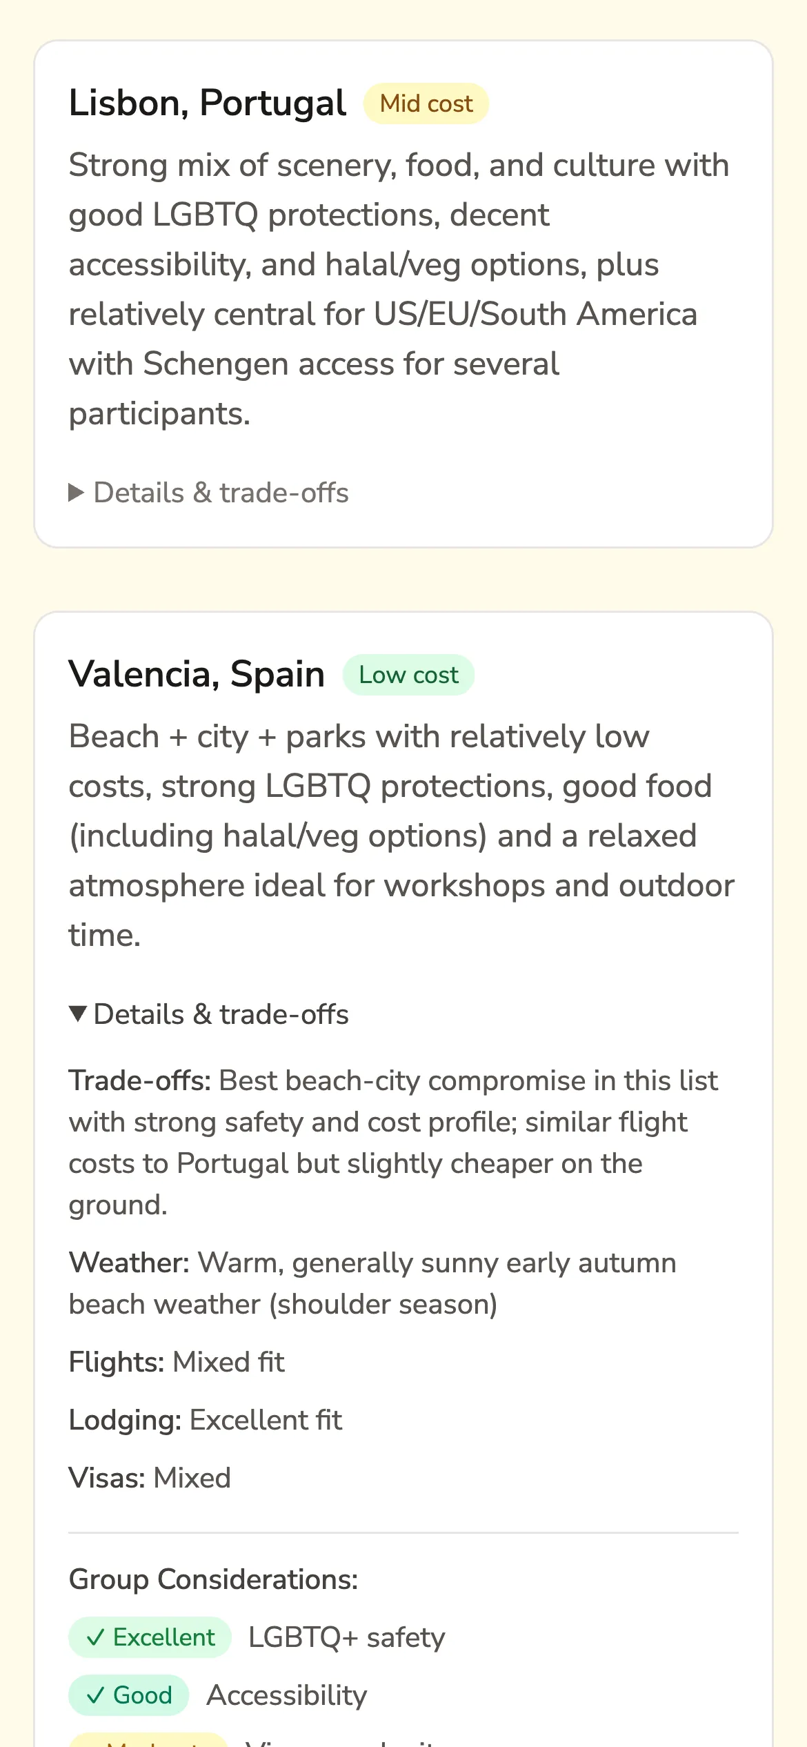Click the Lisbon, Portugal heading
Screen dimensions: 807x1747
click(x=206, y=102)
